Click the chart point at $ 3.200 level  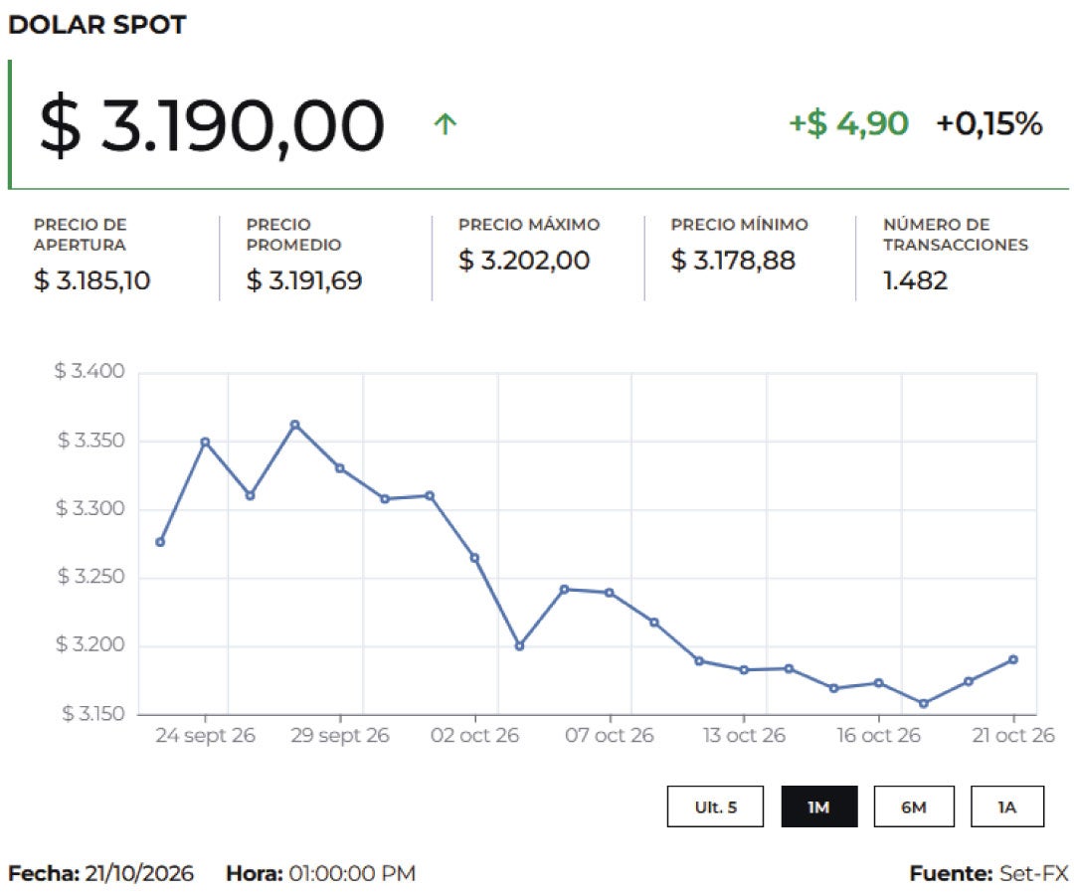pos(519,645)
